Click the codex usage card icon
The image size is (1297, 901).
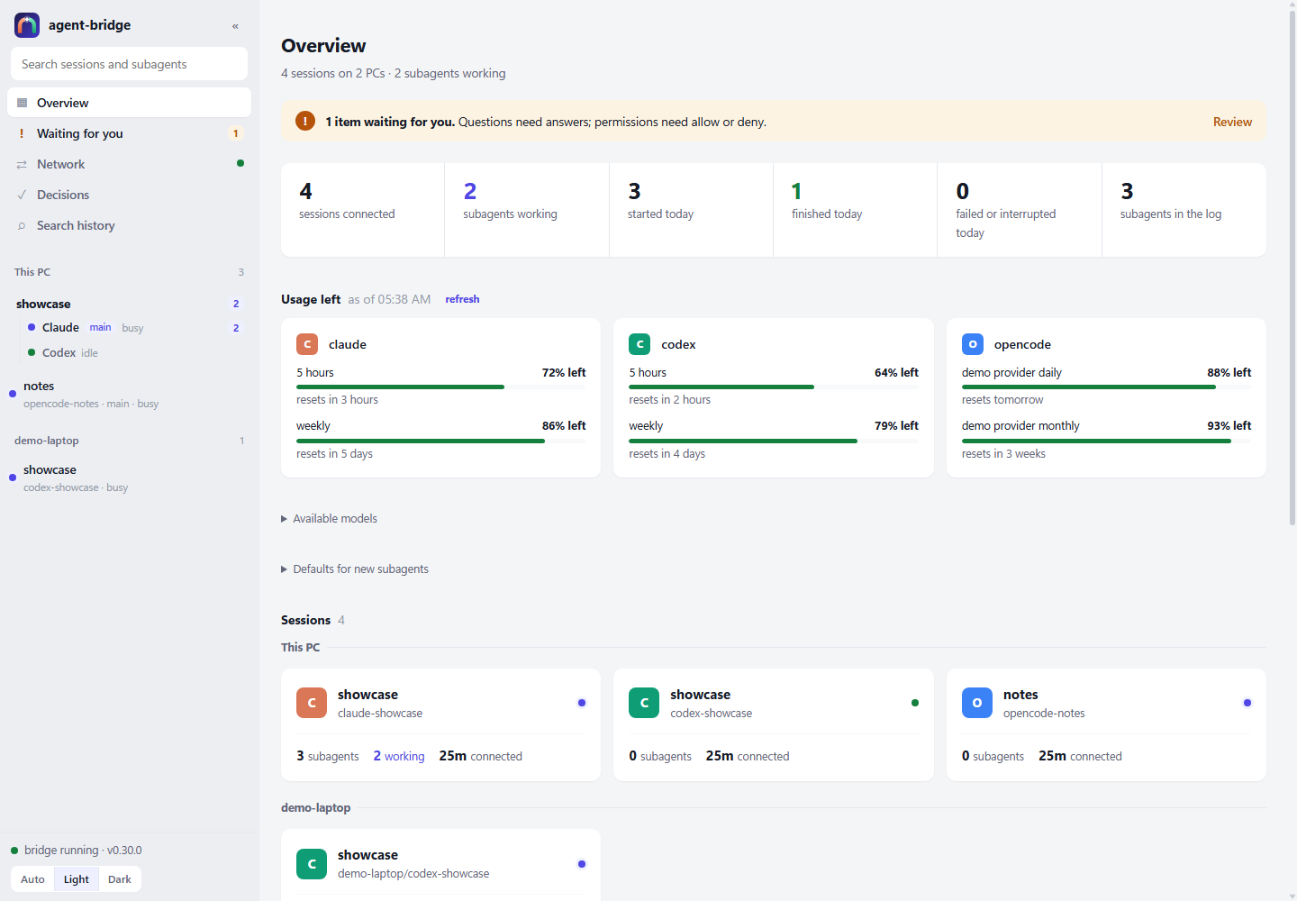pyautogui.click(x=639, y=344)
